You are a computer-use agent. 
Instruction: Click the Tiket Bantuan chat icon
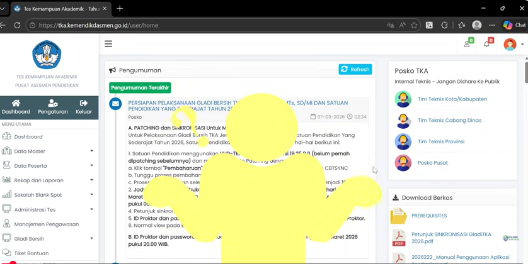(x=7, y=253)
